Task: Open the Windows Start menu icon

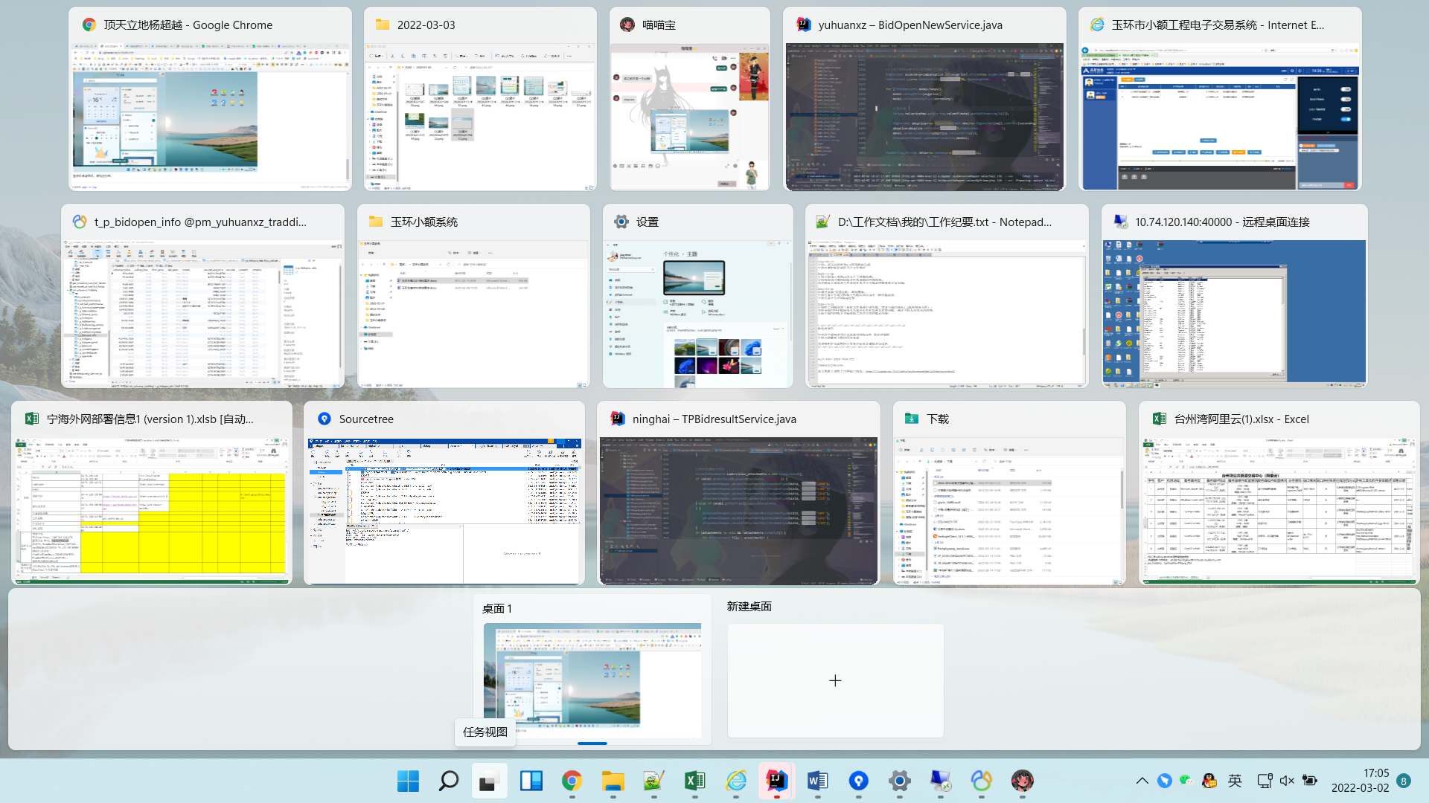Action: tap(408, 781)
